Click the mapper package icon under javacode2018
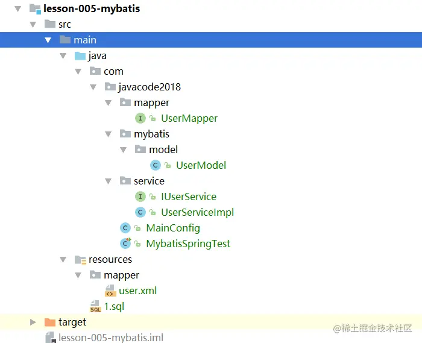Viewport: 422px width, 343px height. pos(125,102)
